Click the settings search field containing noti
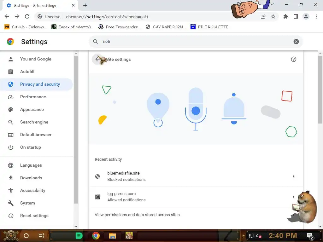Screen dimensions: 323x242 pyautogui.click(x=196, y=42)
